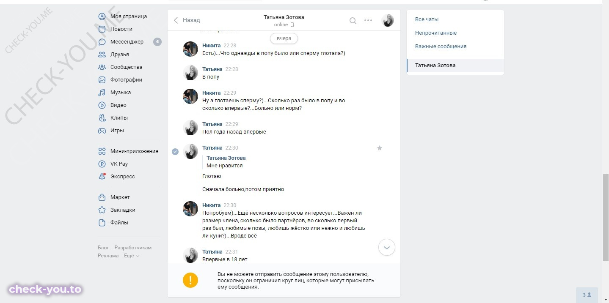Click sender name Никита at 22:28
Screen dimensions: 609x303
click(x=212, y=46)
